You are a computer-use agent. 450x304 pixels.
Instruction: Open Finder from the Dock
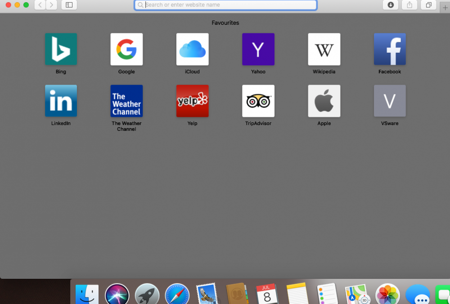(87, 294)
